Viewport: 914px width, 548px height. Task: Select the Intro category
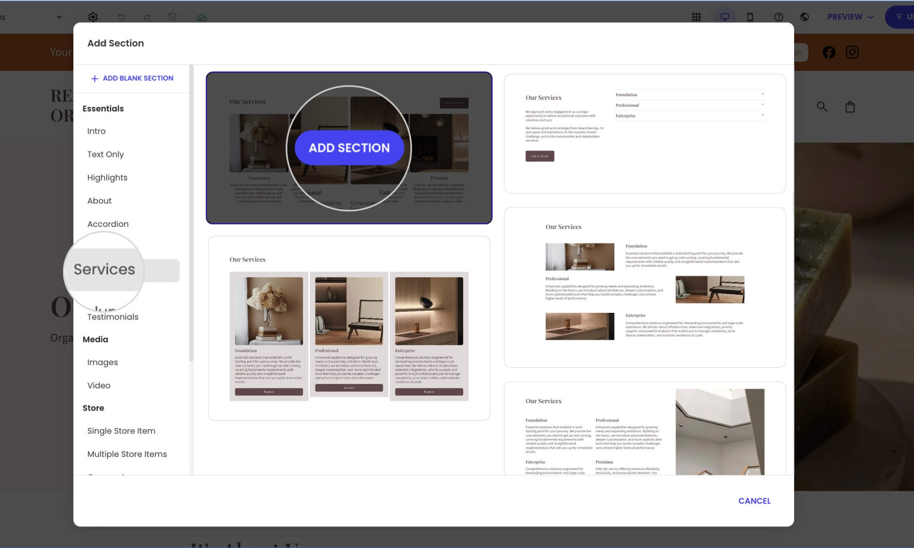[96, 131]
